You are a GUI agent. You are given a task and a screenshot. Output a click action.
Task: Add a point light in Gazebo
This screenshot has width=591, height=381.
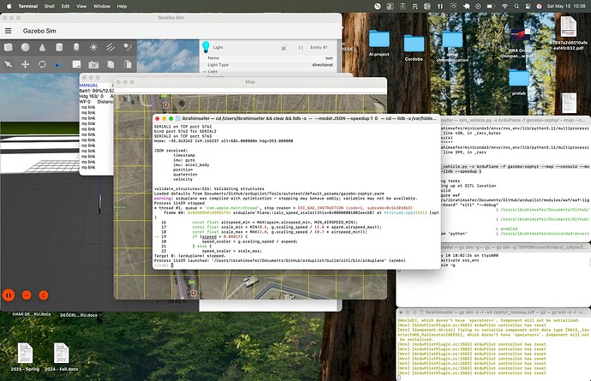[x=93, y=47]
